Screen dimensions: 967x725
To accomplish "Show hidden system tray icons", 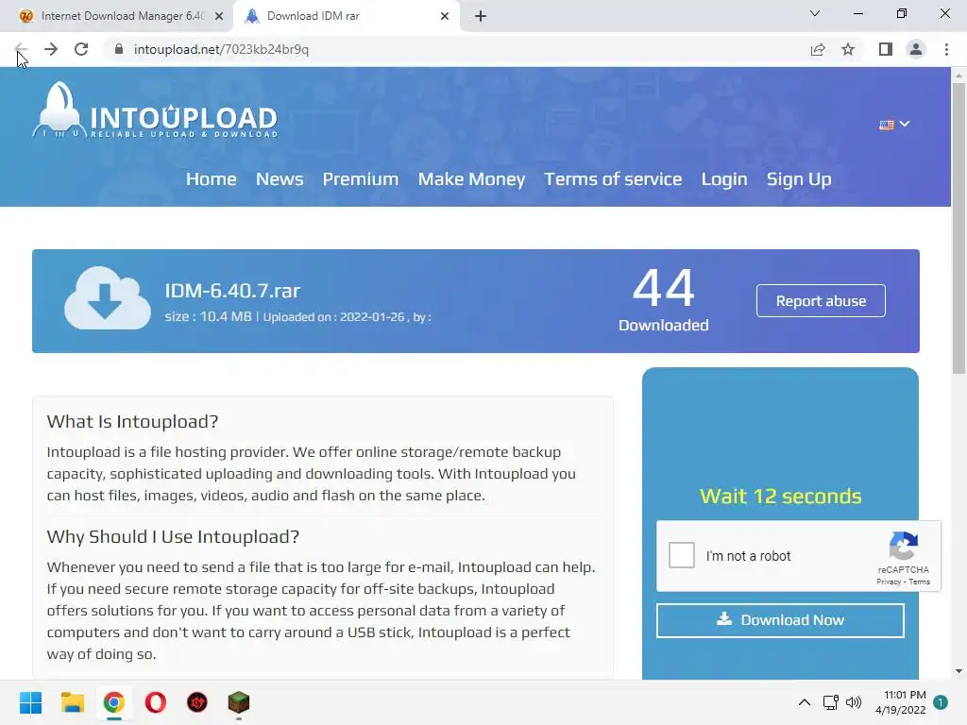I will 805,702.
